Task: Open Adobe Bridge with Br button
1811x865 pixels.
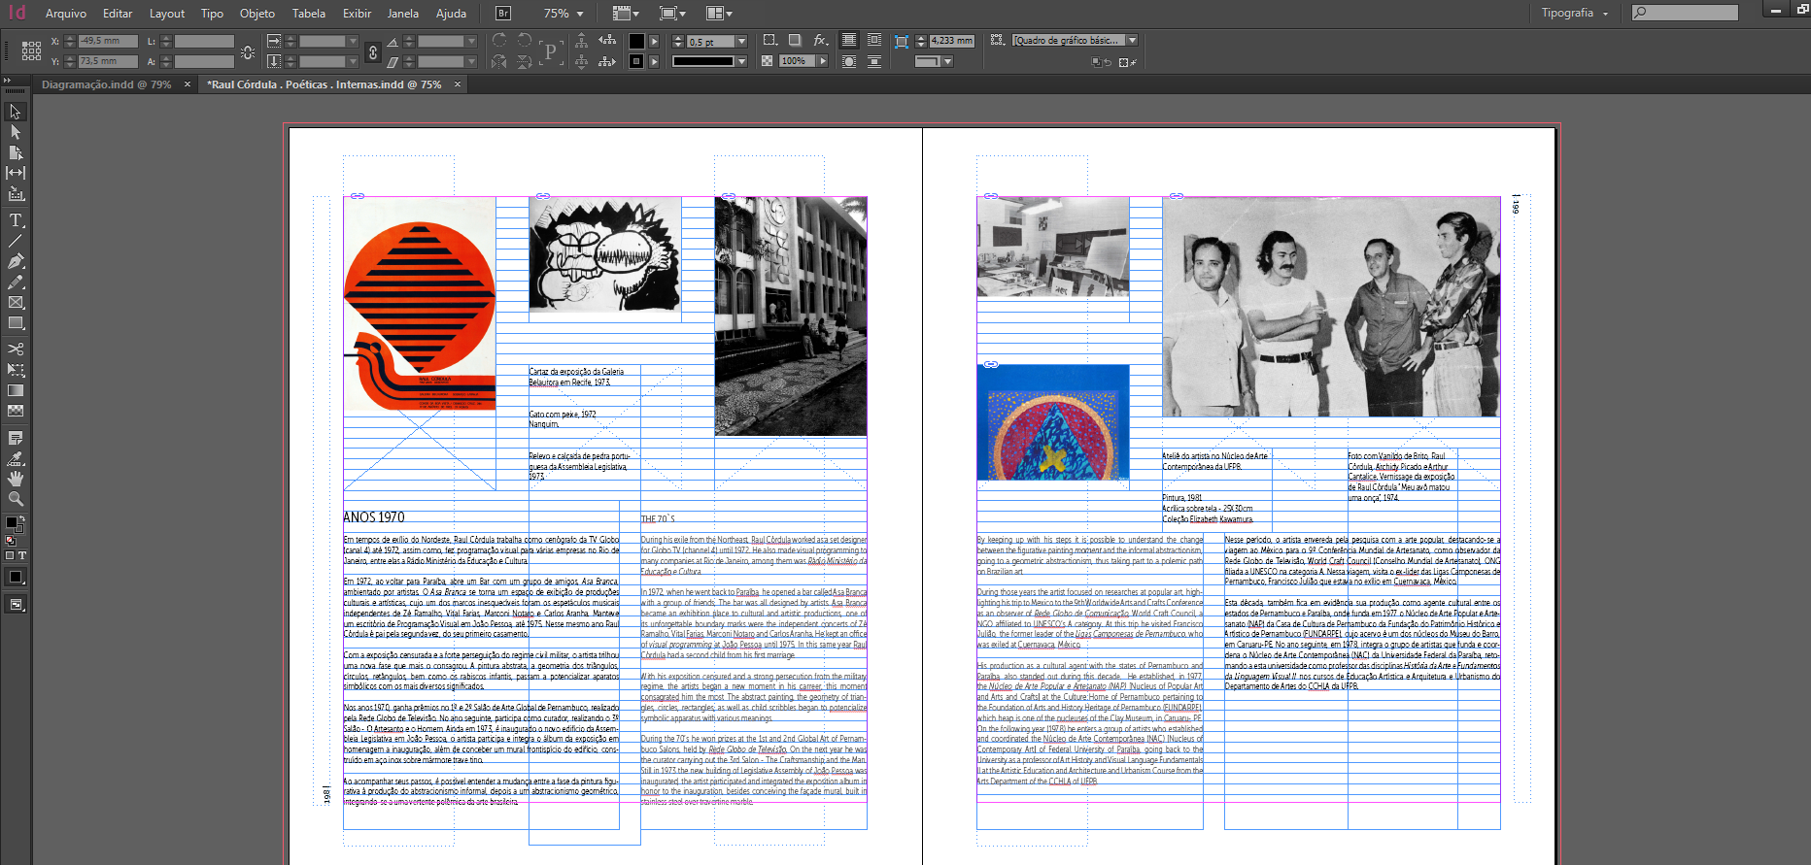Action: point(503,14)
